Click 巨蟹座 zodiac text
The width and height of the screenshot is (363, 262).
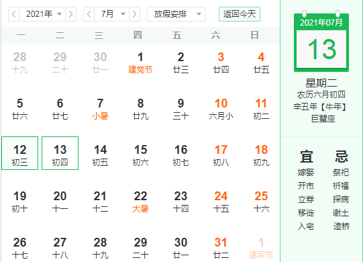[323, 119]
